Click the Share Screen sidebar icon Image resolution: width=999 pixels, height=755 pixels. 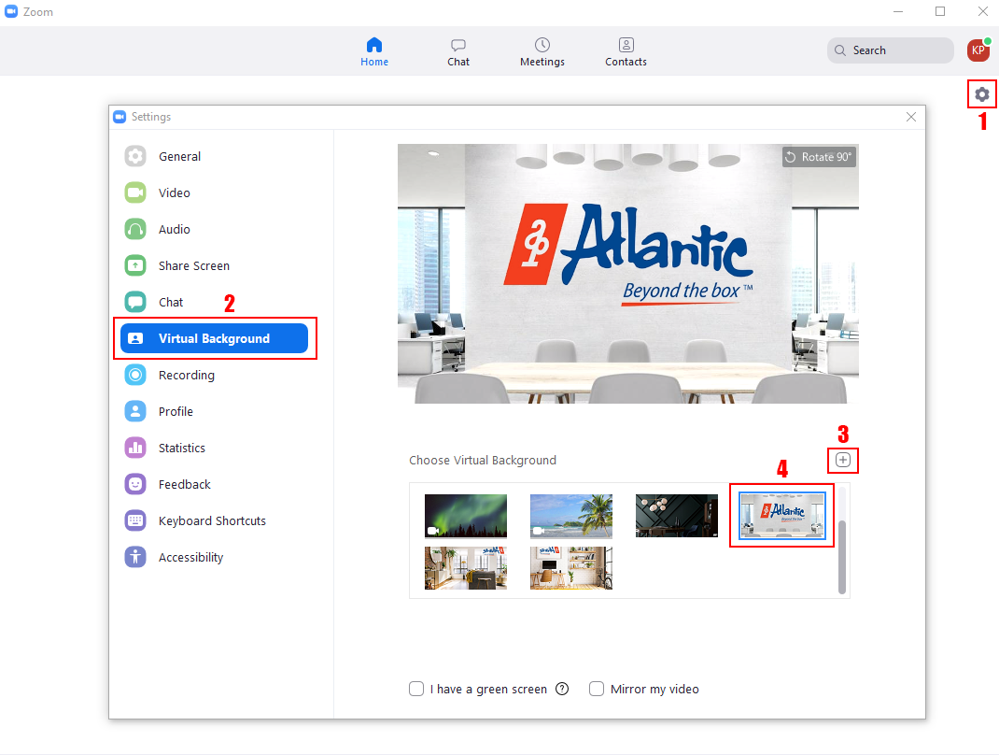coord(135,265)
